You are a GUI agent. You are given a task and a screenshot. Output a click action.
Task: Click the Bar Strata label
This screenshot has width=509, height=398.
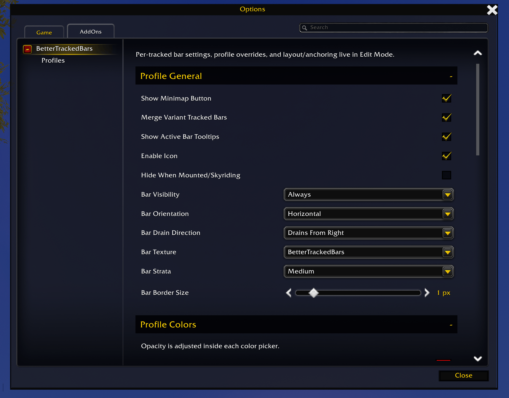coord(156,271)
